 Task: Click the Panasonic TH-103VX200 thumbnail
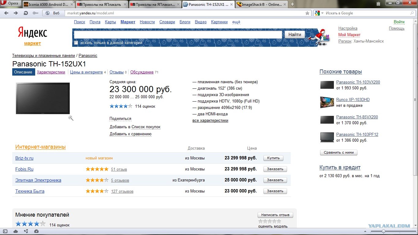pyautogui.click(x=327, y=85)
